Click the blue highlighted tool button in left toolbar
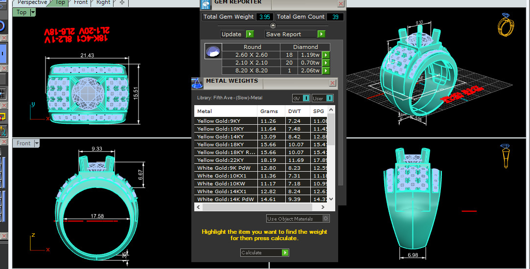530x269 pixels. (x=3, y=53)
